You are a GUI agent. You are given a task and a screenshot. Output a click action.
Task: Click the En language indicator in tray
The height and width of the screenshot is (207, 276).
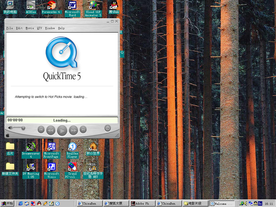coord(260,204)
